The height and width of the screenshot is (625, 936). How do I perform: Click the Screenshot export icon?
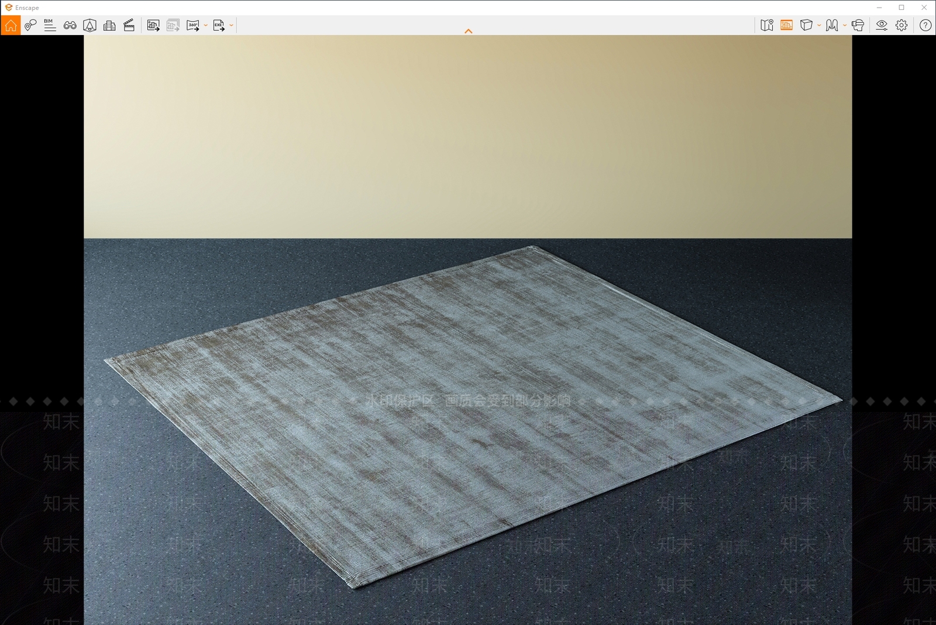pyautogui.click(x=153, y=25)
